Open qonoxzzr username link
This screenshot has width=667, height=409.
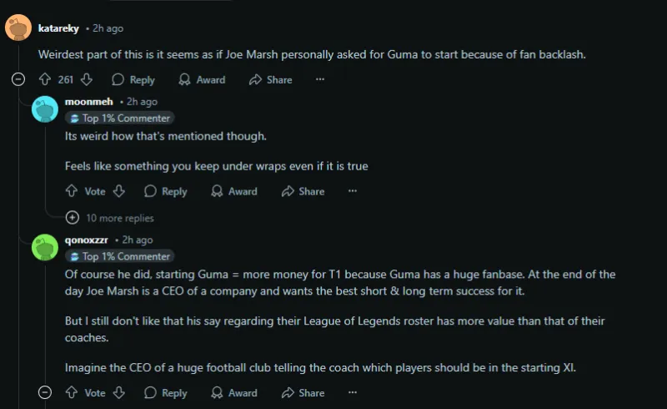[x=87, y=240]
